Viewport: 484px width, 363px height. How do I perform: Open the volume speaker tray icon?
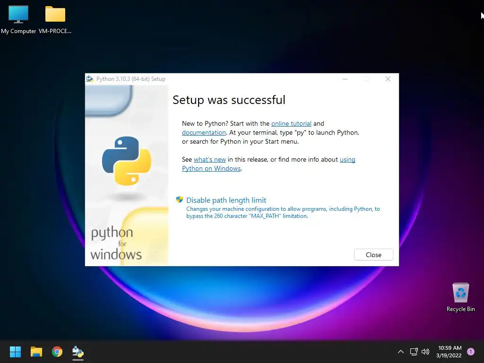(x=425, y=352)
